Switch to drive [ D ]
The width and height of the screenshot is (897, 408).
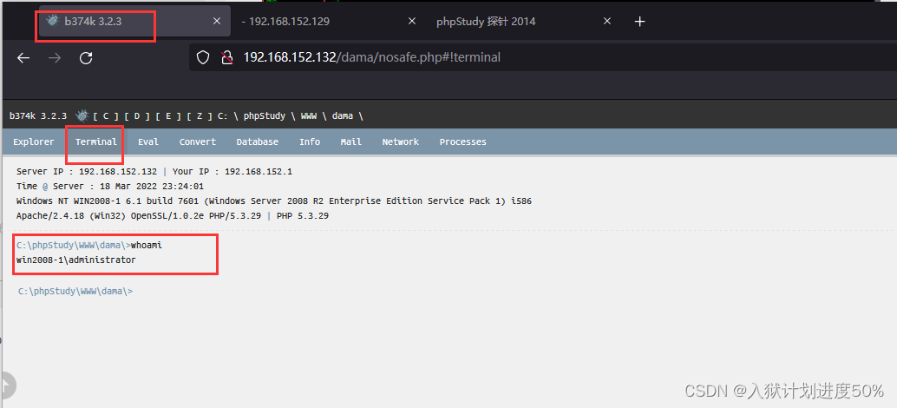[x=137, y=116]
